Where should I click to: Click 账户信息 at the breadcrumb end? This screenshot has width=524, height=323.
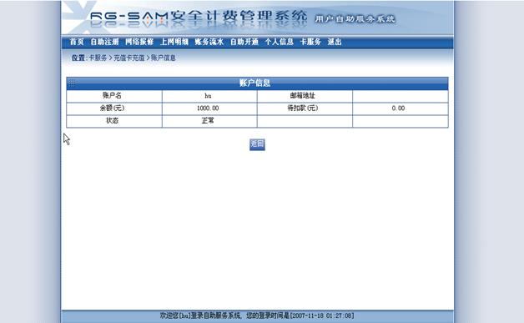[163, 58]
